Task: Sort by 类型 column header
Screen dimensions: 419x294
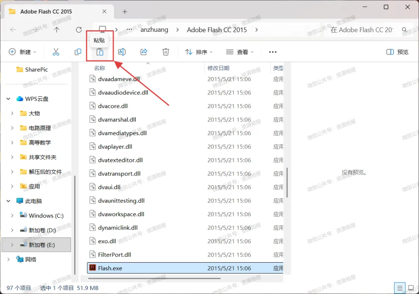Action: point(278,68)
